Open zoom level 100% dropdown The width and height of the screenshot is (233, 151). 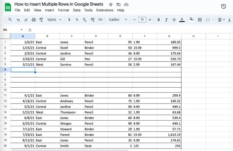(x=54, y=20)
